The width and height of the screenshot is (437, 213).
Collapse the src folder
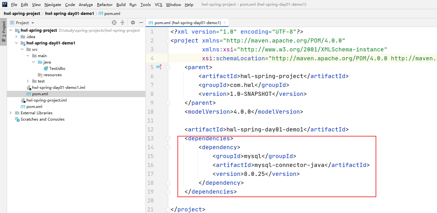click(22, 49)
